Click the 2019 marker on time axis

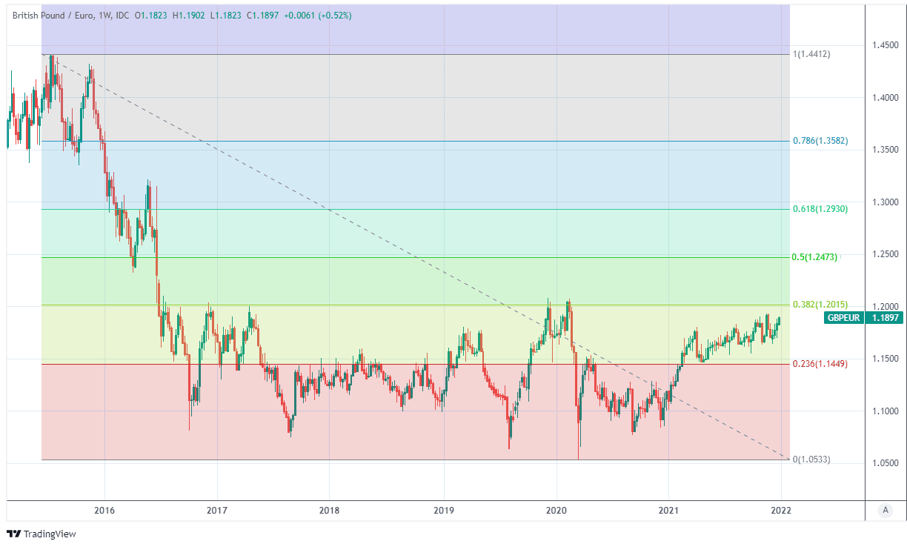[x=443, y=510]
